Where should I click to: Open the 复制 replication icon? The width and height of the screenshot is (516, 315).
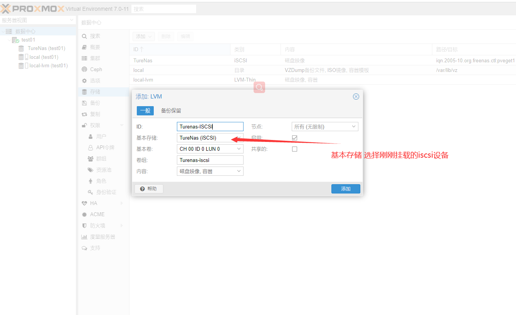coord(84,114)
